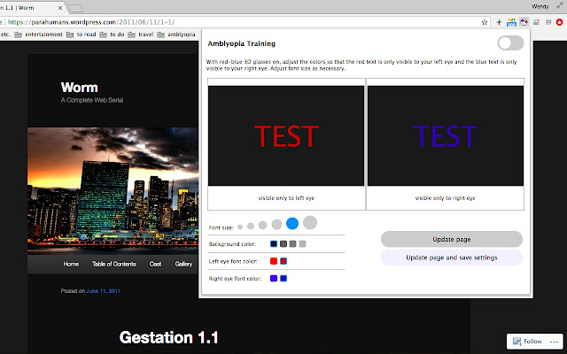Open Table of Contents nav item
The width and height of the screenshot is (567, 354).
point(114,264)
